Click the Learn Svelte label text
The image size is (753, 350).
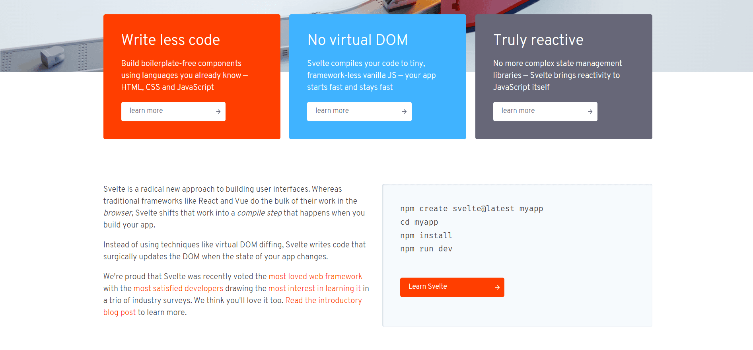coord(427,286)
